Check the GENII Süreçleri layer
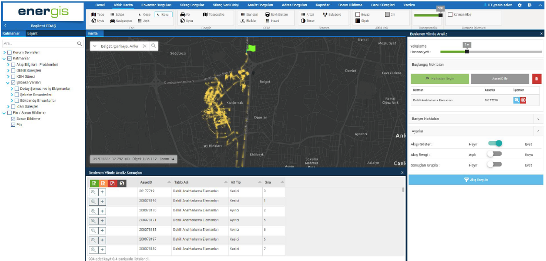The image size is (546, 261). point(13,70)
